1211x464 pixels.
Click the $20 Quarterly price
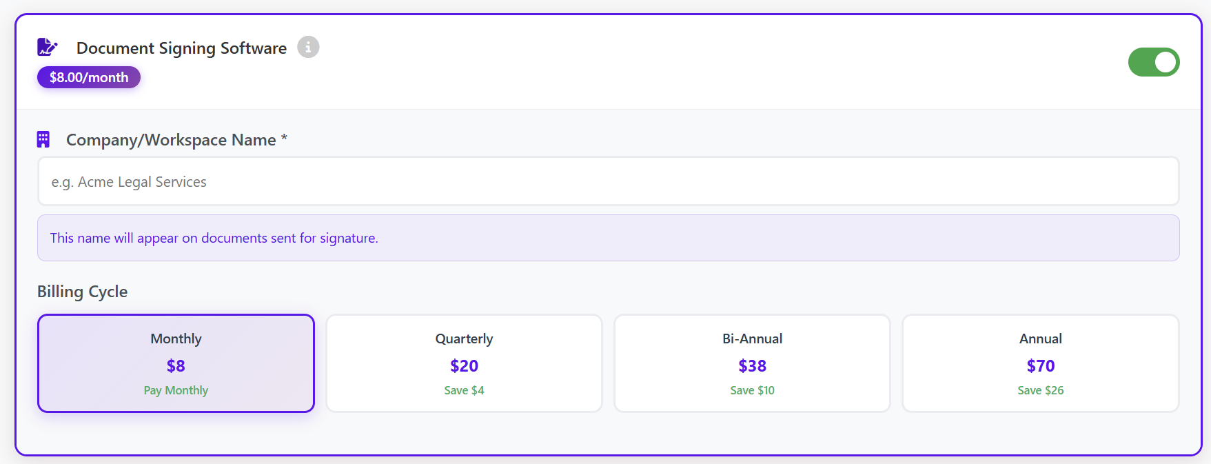(x=464, y=365)
